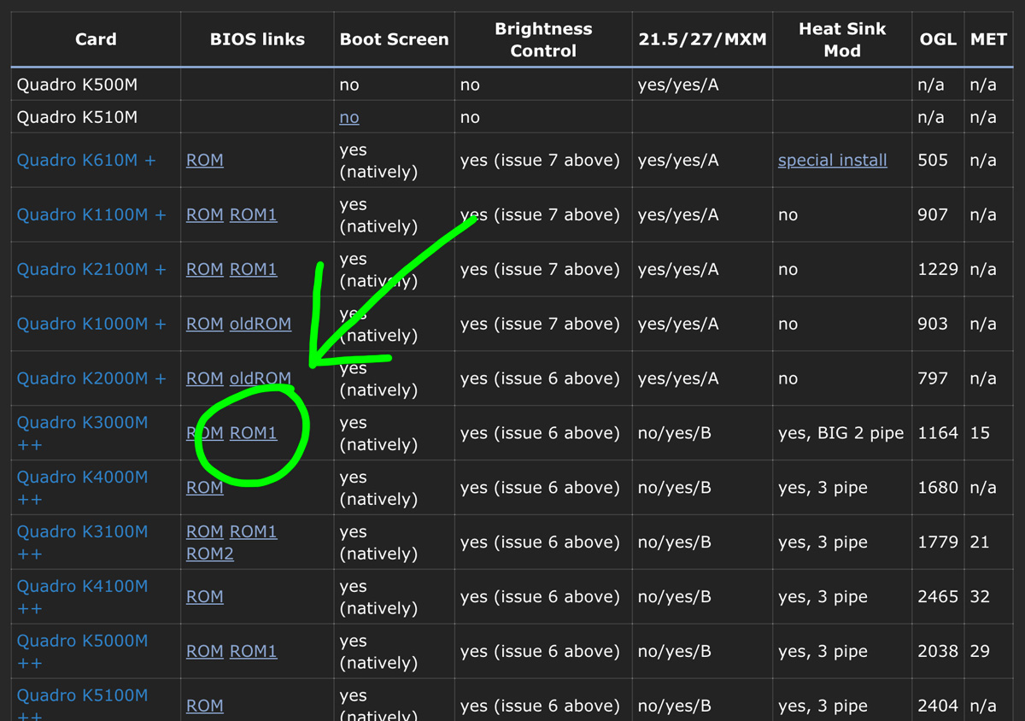1025x721 pixels.
Task: Select the OGL value 1229
Action: point(938,269)
